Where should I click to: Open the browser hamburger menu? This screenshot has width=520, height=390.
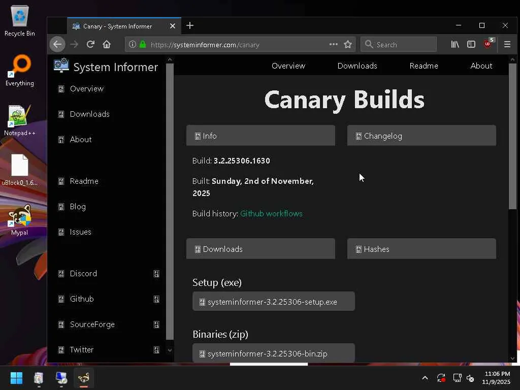[x=507, y=44]
